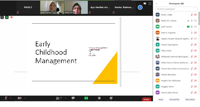This screenshot has width=200, height=107.
Task: Open Reactions emoji icon
Action: point(111,98)
